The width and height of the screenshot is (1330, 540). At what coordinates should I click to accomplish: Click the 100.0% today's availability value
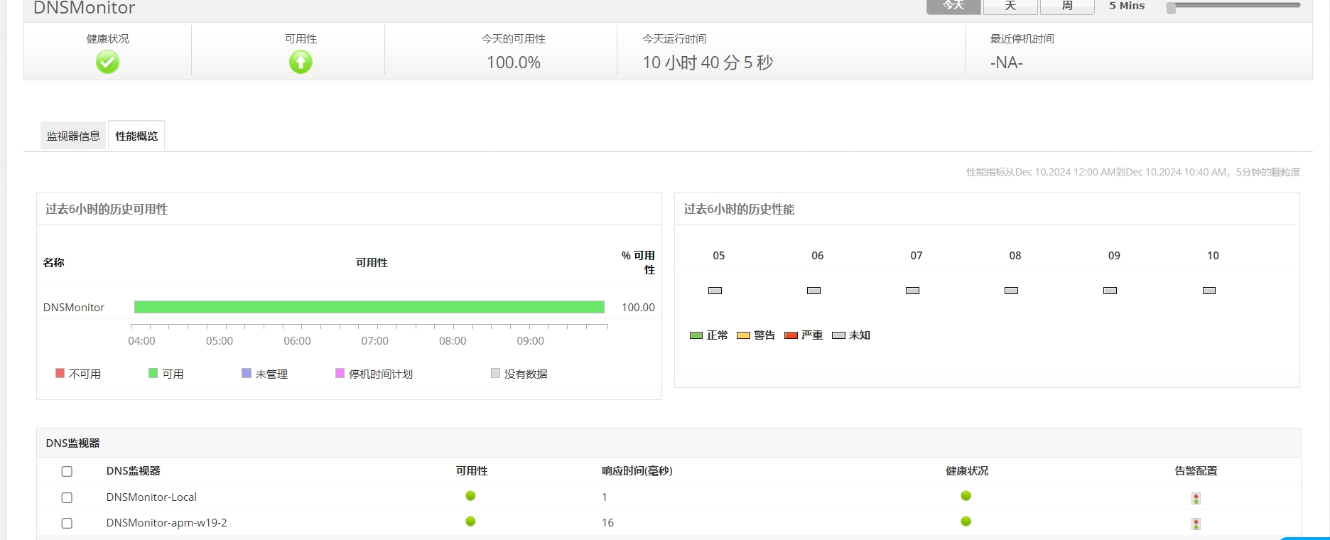click(514, 63)
